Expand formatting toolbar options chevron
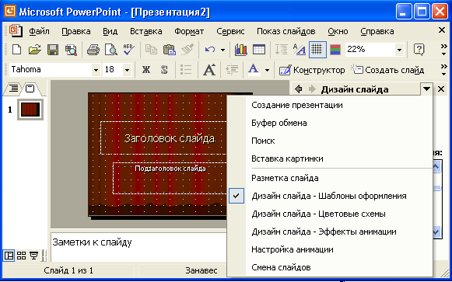Viewport: 452px width, 282px height. click(444, 70)
